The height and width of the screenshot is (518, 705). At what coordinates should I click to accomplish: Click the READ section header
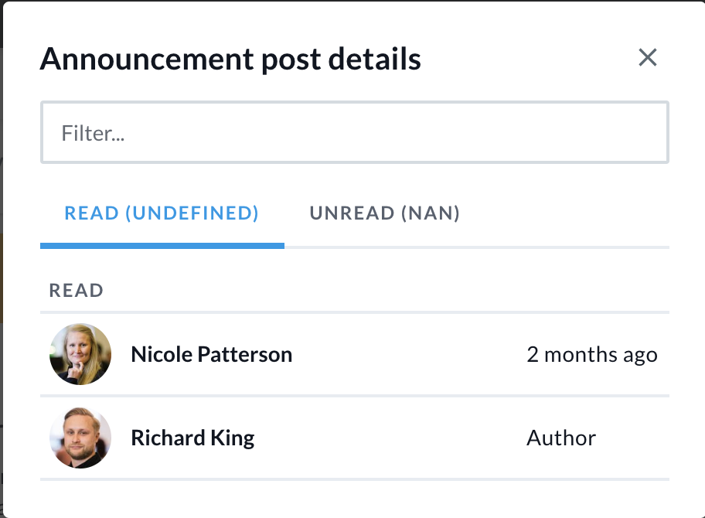pos(77,291)
